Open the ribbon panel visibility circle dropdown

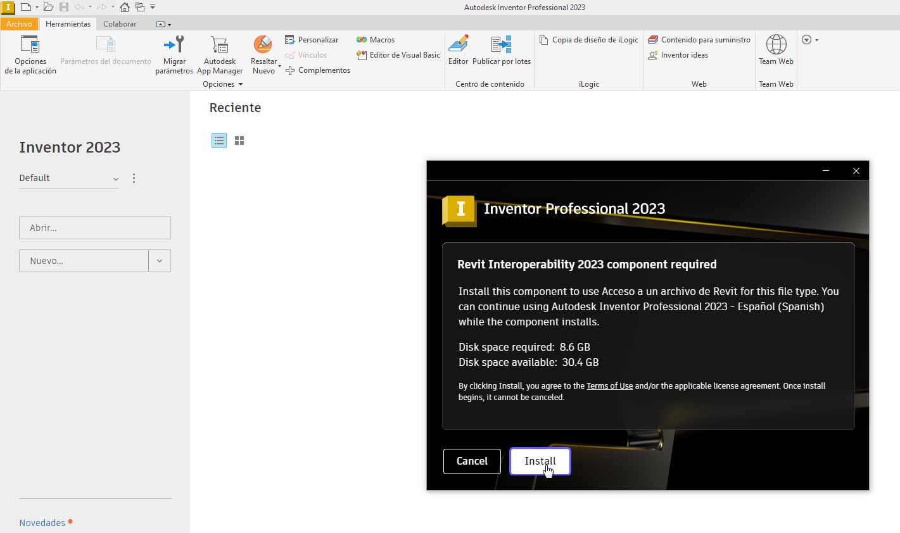[x=810, y=40]
